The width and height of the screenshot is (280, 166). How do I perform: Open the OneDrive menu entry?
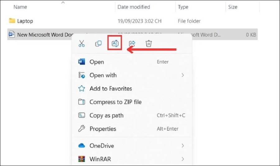coord(132,146)
